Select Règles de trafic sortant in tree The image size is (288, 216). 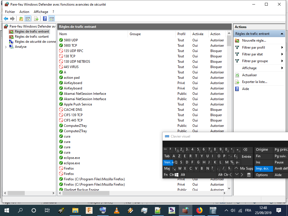(31, 37)
